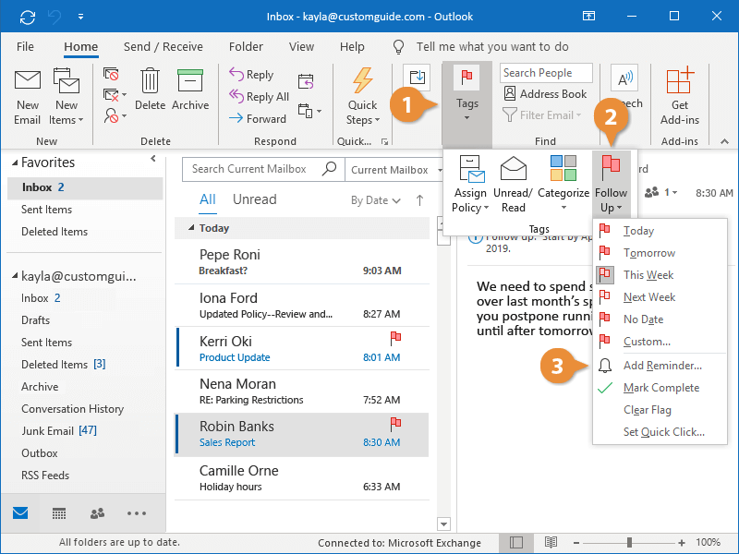Click the Ignore conversation icon

click(111, 74)
